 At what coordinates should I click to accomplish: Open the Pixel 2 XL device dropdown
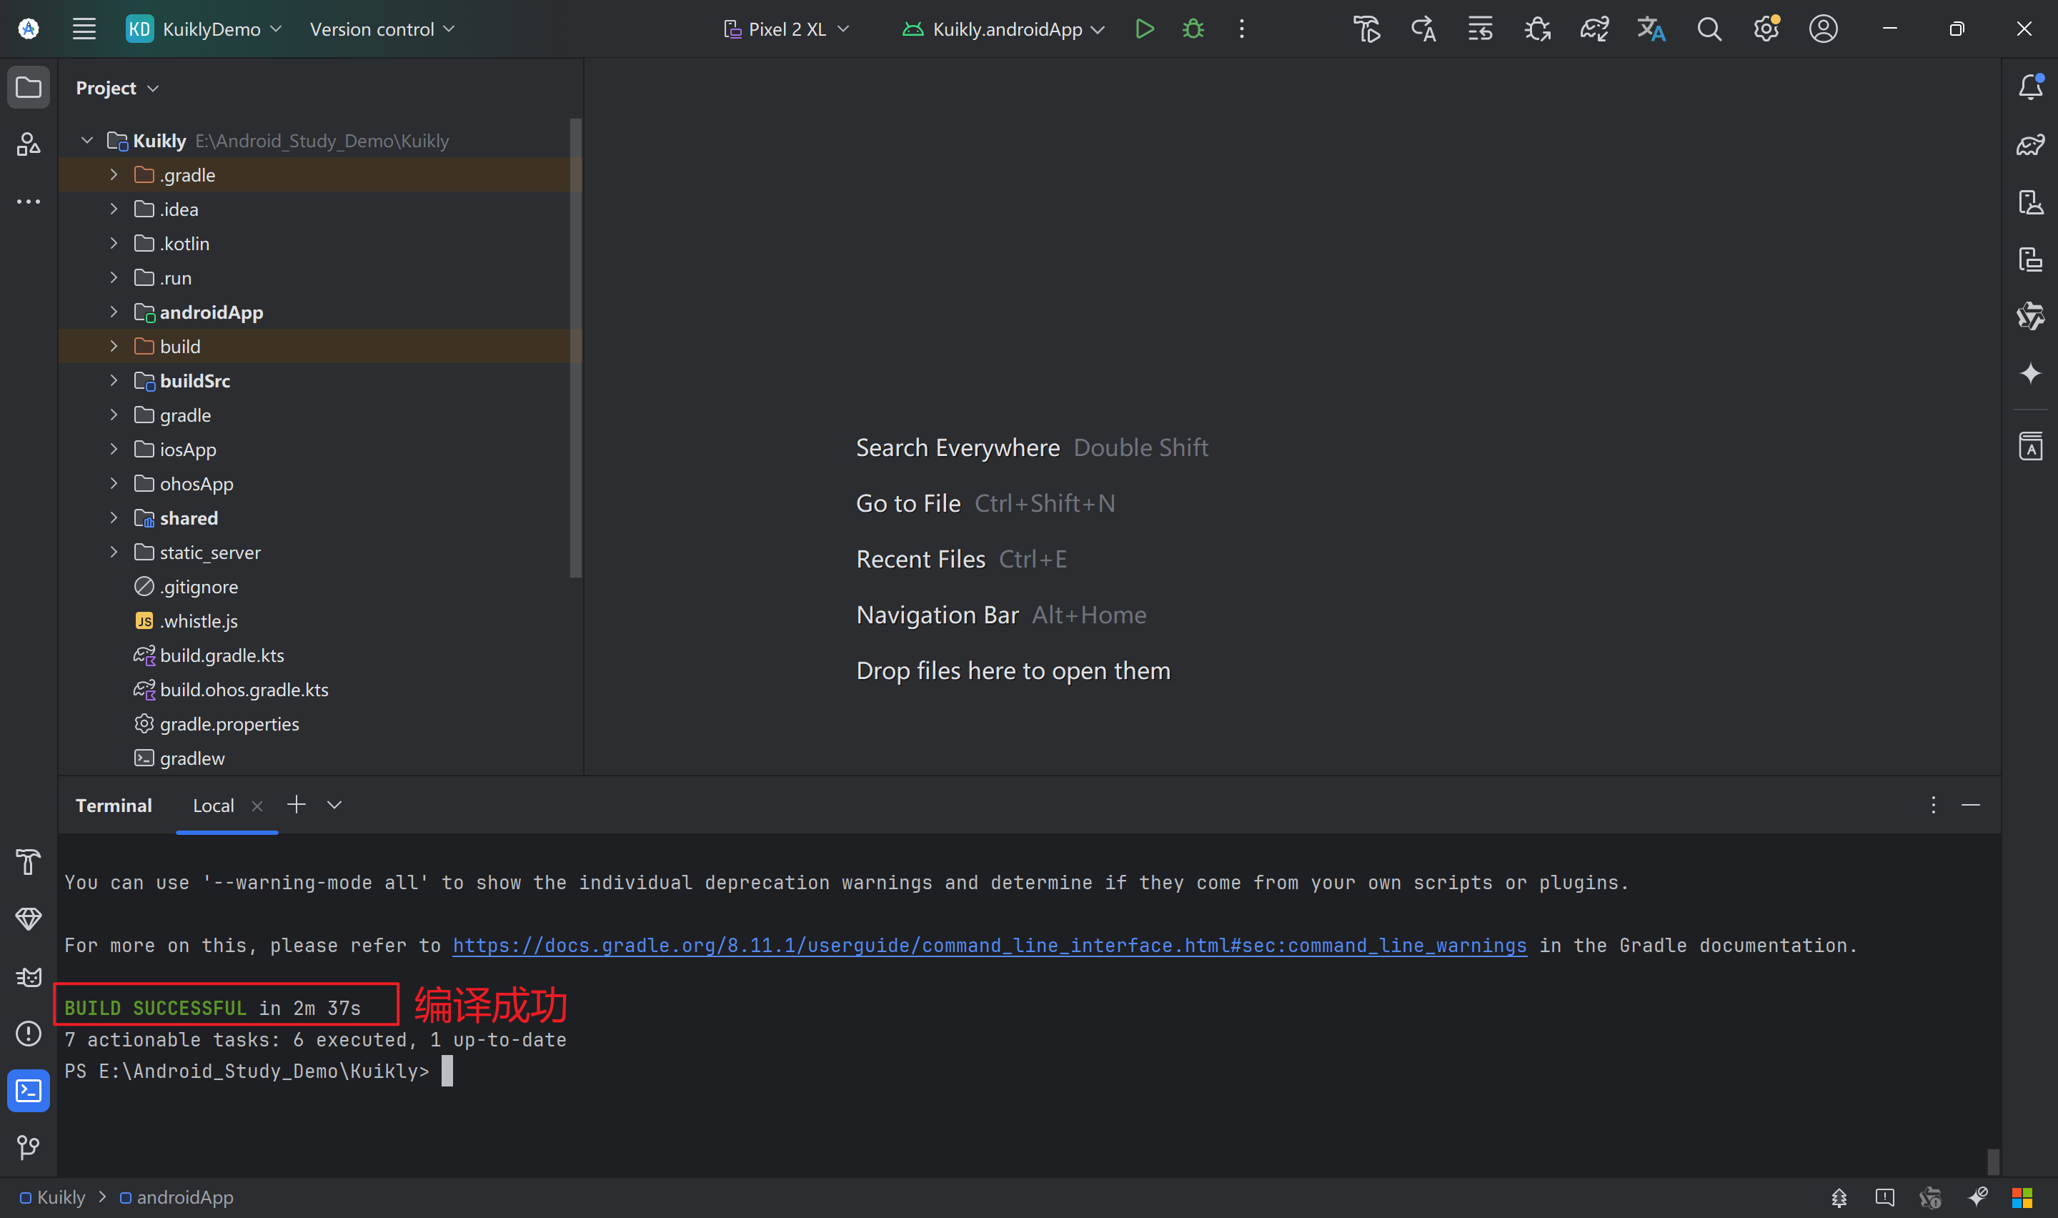[786, 29]
